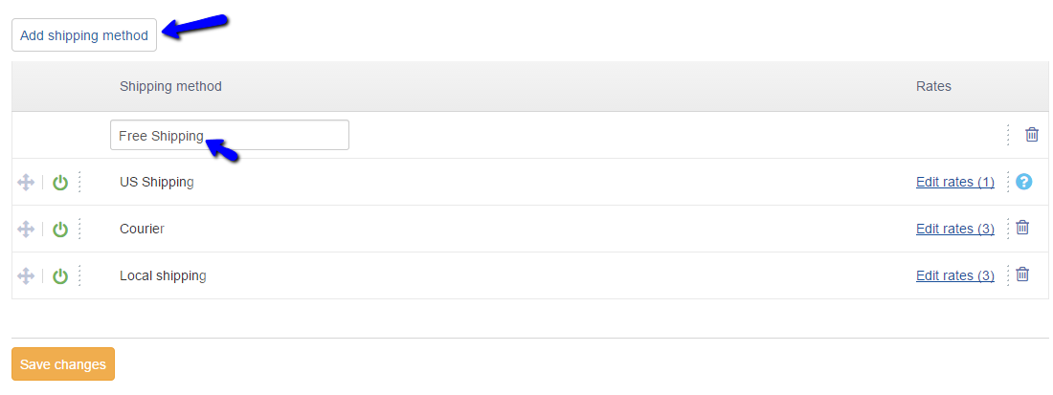Screen dimensions: 1053x395
Task: Open Courier's Edit rates link
Action: pos(954,229)
